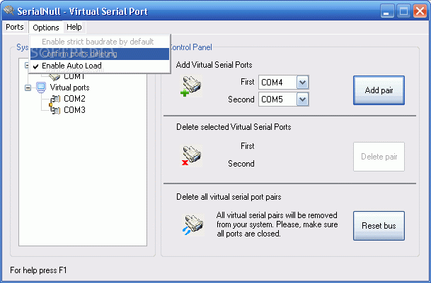Click the COM4 text in First field
This screenshot has height=283, width=431.
coord(272,83)
